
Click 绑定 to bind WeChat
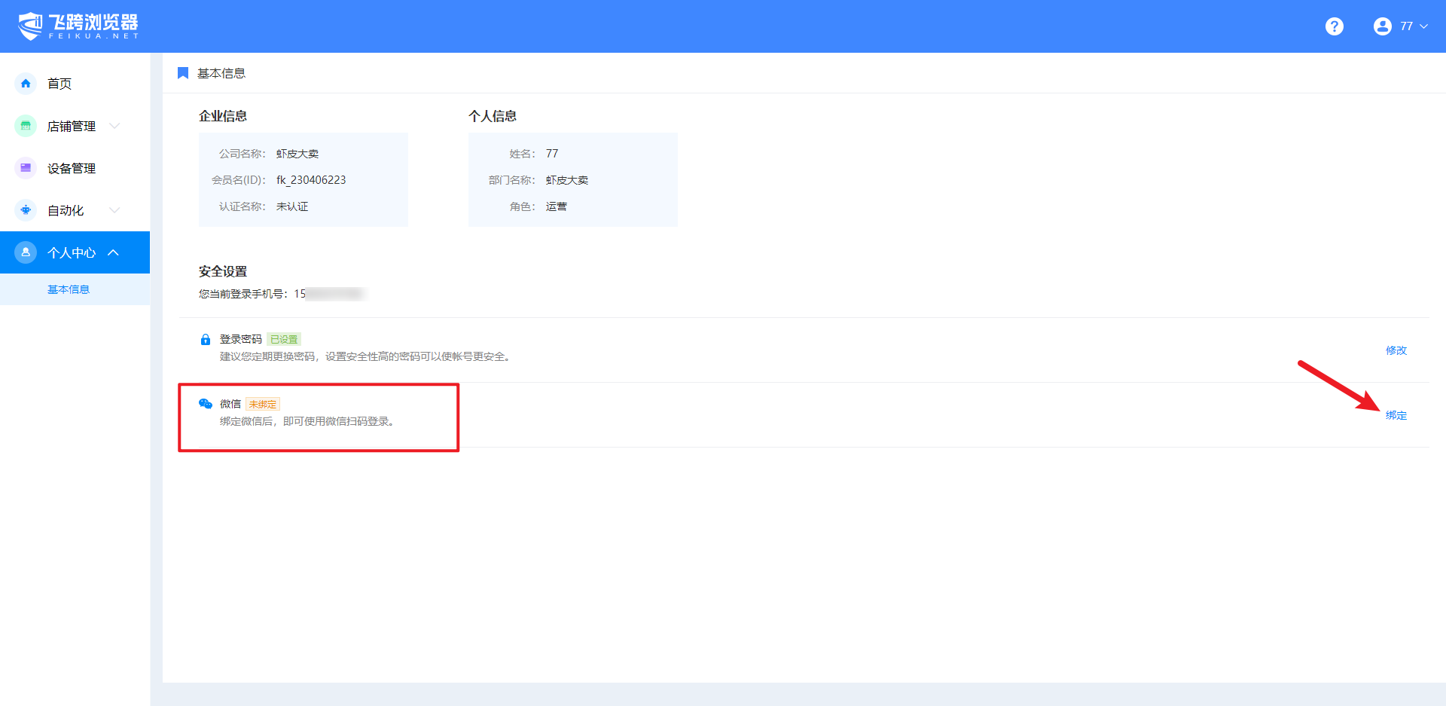pyautogui.click(x=1396, y=415)
